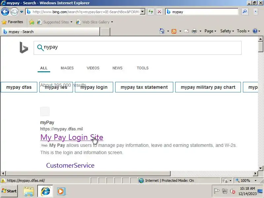Image resolution: width=264 pixels, height=198 pixels.
Task: Open the Tools menu
Action: [243, 31]
